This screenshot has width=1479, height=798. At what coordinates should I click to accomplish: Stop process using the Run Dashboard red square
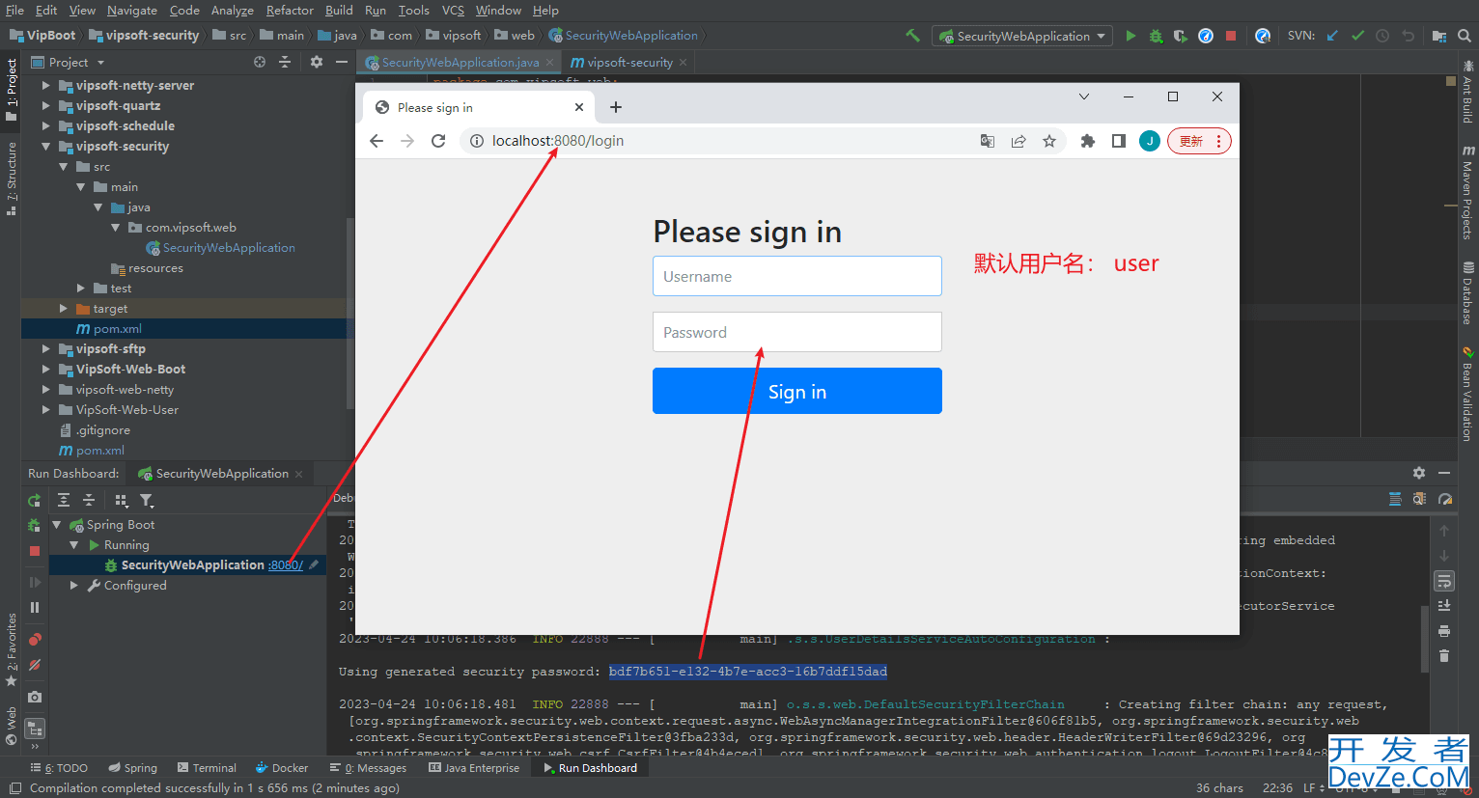point(35,550)
